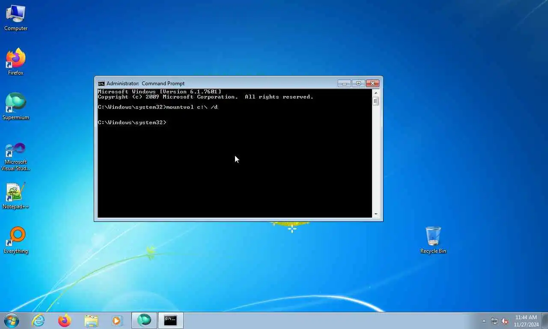
Task: Click the Microsoft Corporation copyright line
Action: 205,97
